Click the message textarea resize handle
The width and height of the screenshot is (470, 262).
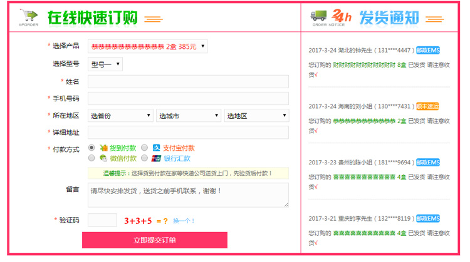click(x=286, y=205)
